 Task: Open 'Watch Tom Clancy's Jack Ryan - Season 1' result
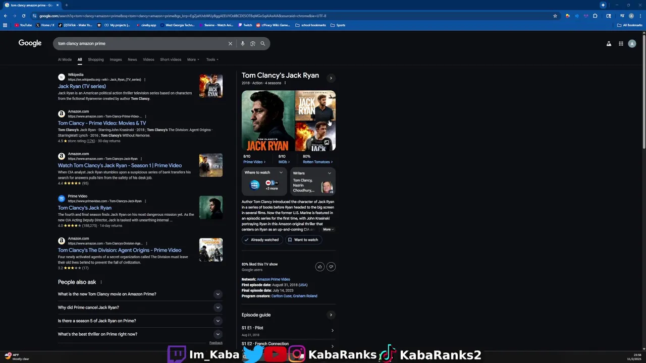click(x=120, y=165)
